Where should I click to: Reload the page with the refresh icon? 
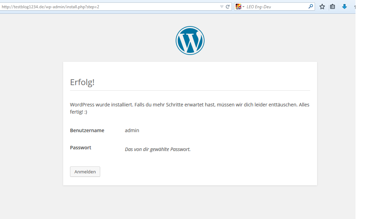click(x=227, y=7)
